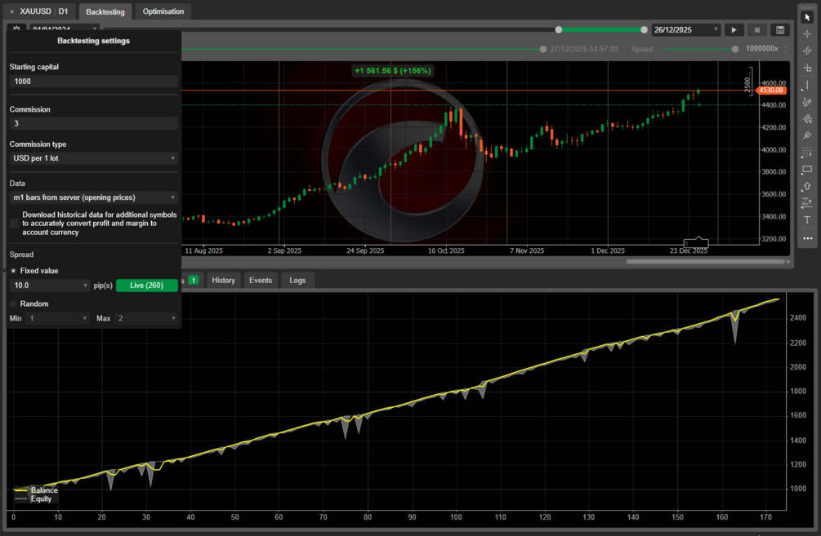Select the vertical line drawing tool

pos(807,85)
